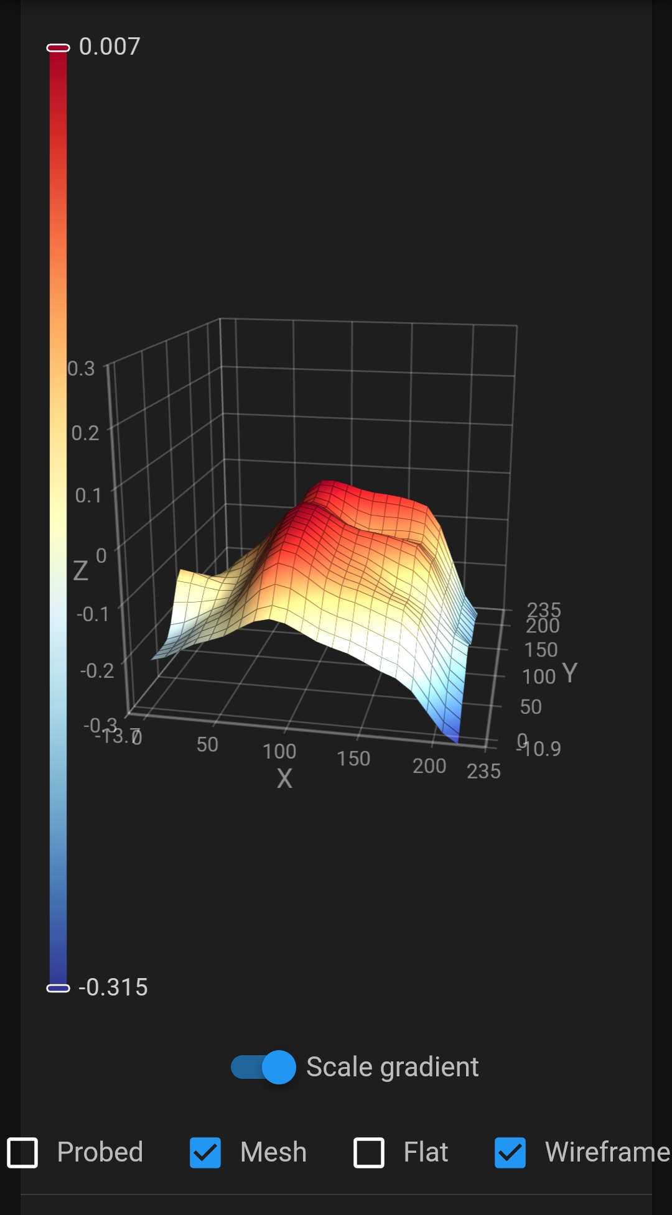Click the "Mesh" text label

273,1152
